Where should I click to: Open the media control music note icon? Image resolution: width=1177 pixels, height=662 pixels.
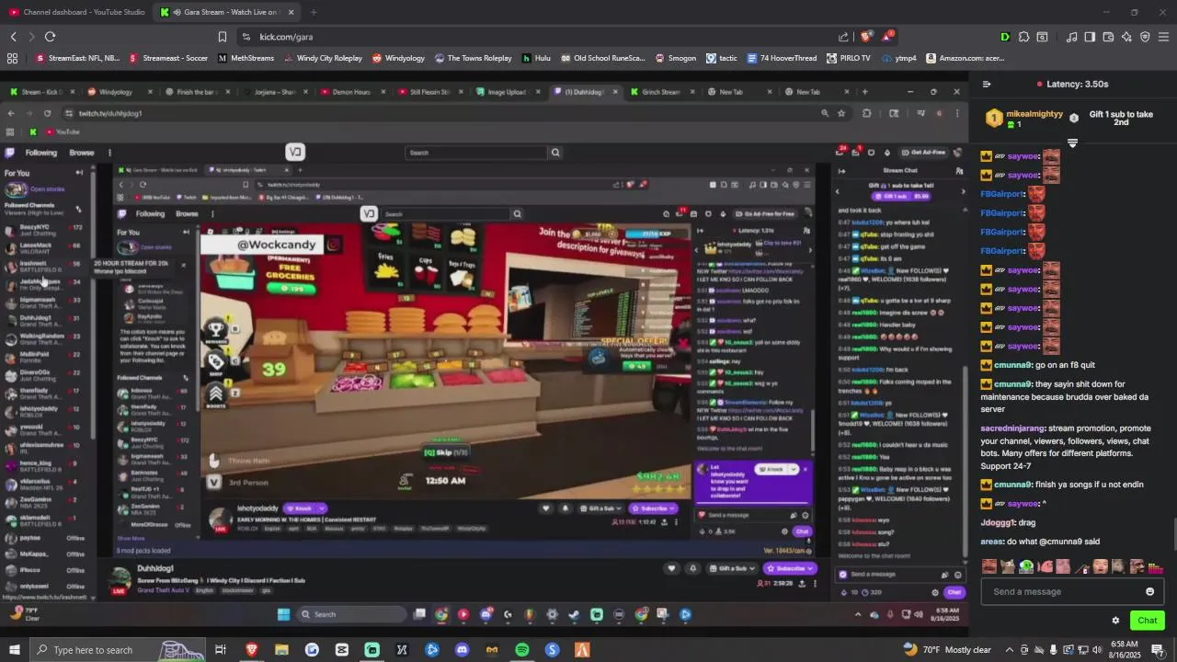pyautogui.click(x=1071, y=37)
